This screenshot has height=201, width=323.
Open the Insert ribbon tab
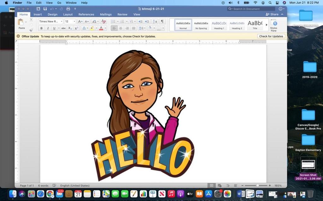click(38, 14)
